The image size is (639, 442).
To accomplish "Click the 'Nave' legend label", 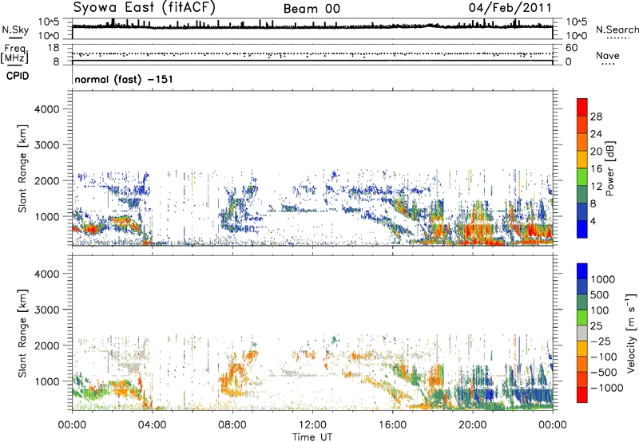I will pyautogui.click(x=607, y=55).
